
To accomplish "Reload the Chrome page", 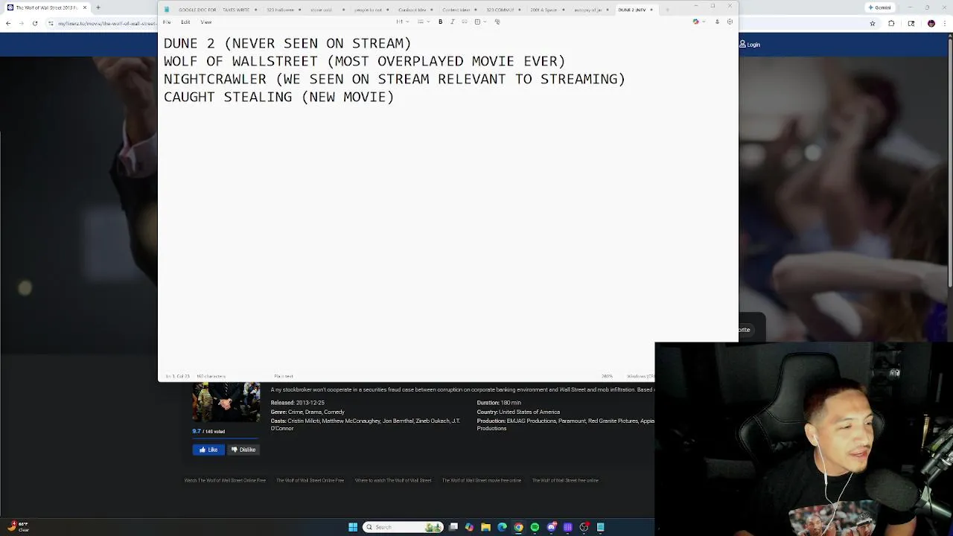I will point(35,23).
